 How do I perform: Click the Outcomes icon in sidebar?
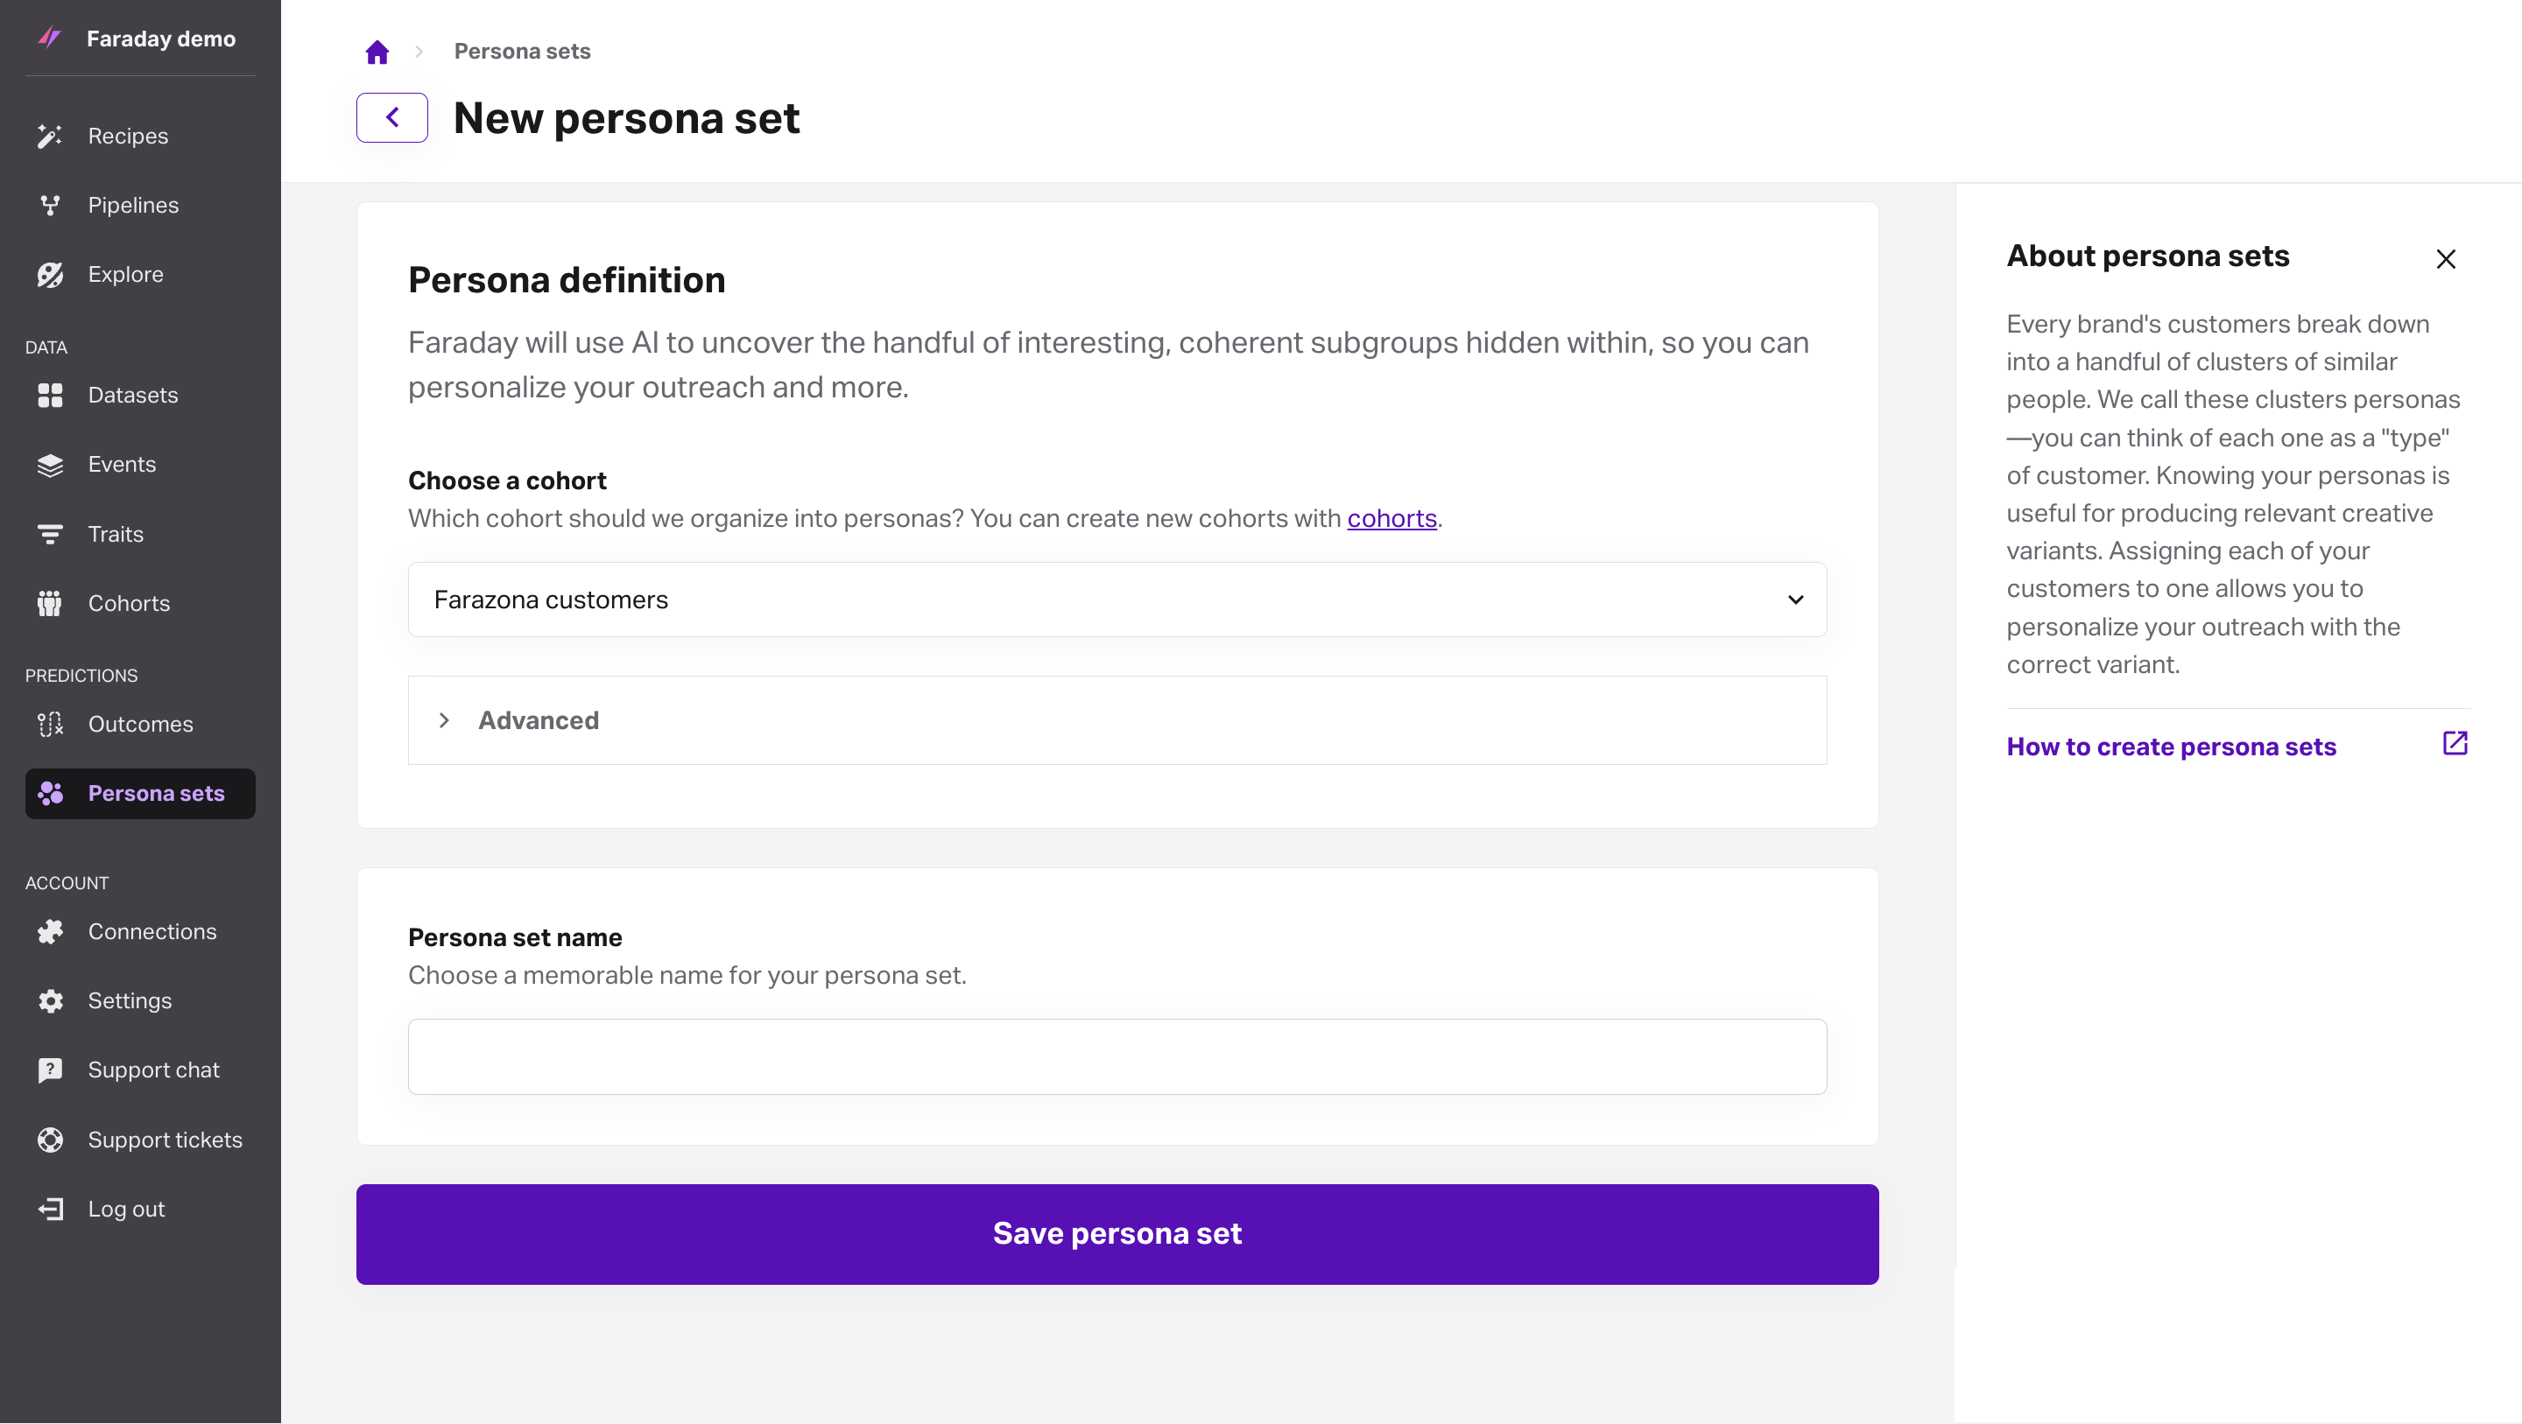click(x=50, y=724)
